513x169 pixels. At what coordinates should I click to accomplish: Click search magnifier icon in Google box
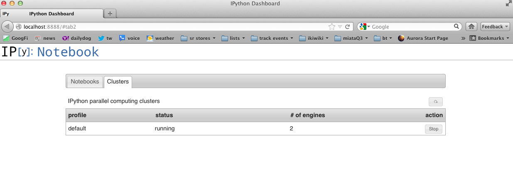(x=457, y=27)
